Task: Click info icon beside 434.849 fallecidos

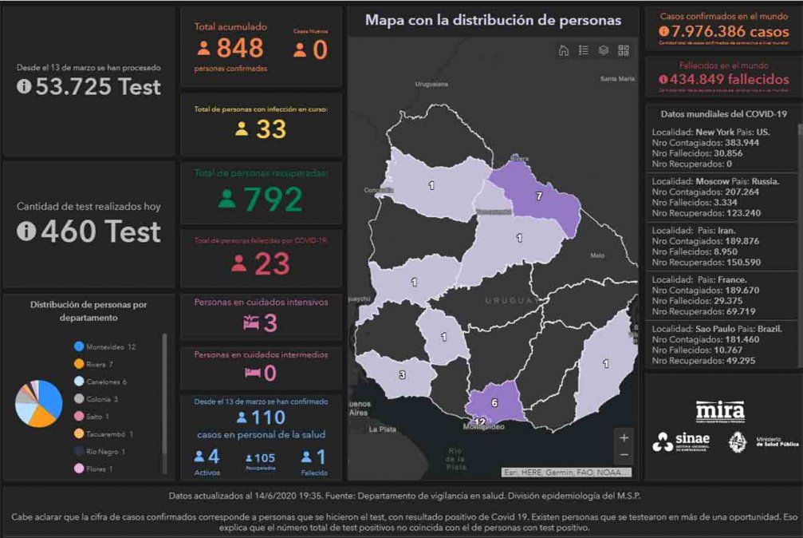Action: (x=663, y=79)
